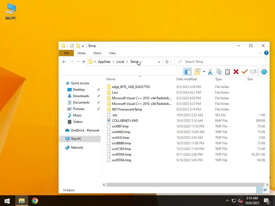Click the New folder icon in the title bar
Image resolution: width=275 pixels, height=206 pixels.
coord(78,46)
